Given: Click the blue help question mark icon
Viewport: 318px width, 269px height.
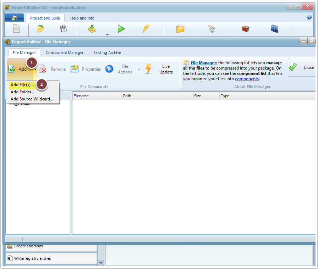Looking at the screenshot, I should coord(309,17).
